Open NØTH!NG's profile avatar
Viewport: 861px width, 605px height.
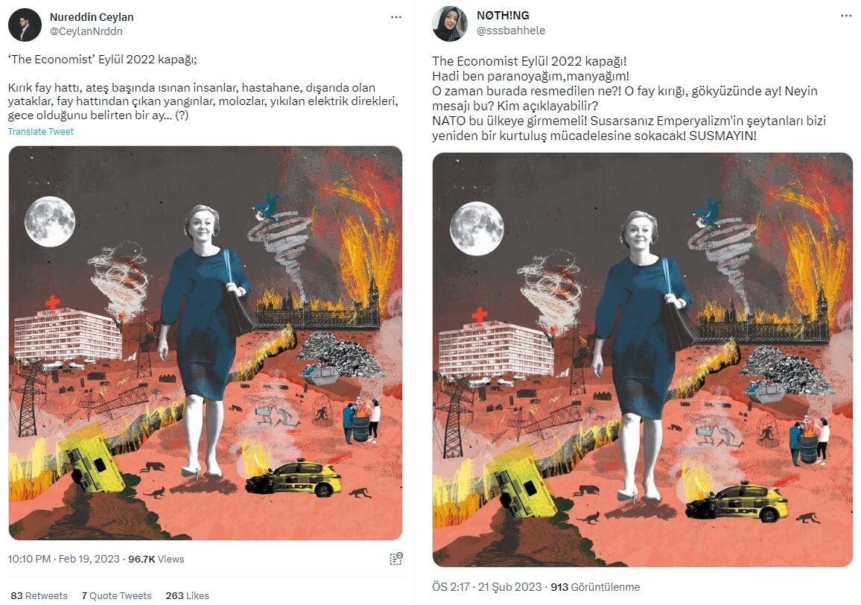click(449, 24)
